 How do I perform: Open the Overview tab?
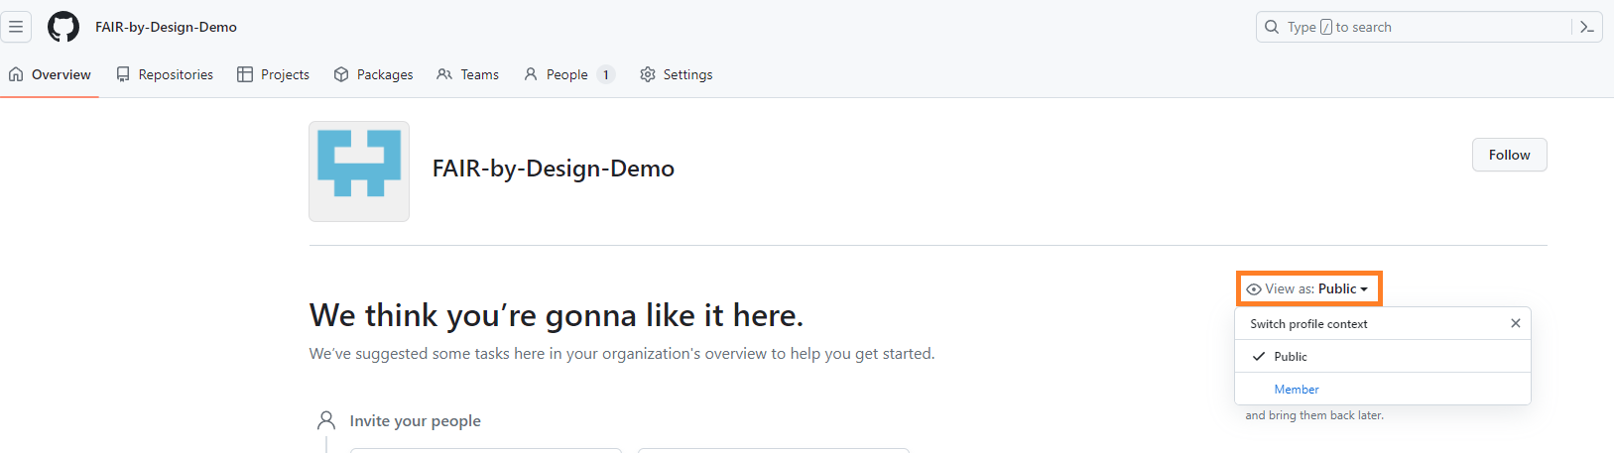50,74
